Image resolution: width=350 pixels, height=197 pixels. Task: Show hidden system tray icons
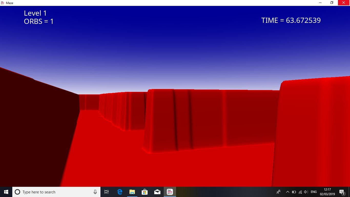[287, 192]
